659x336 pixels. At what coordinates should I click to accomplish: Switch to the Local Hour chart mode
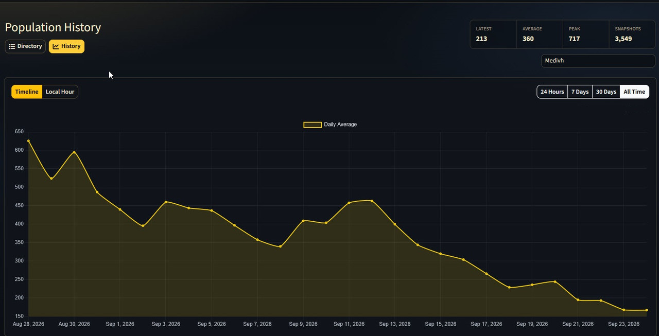(60, 92)
